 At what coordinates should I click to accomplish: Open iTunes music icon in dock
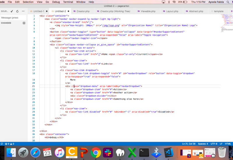tap(59, 152)
